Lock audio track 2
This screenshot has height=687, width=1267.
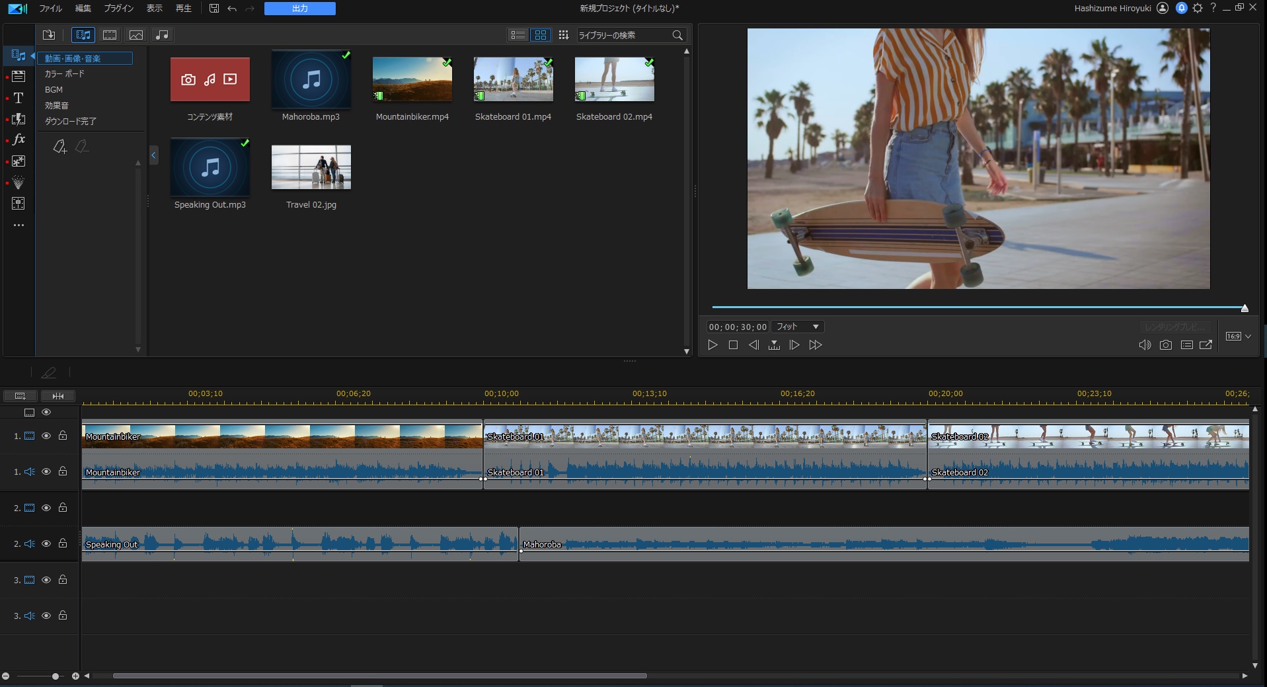(63, 544)
